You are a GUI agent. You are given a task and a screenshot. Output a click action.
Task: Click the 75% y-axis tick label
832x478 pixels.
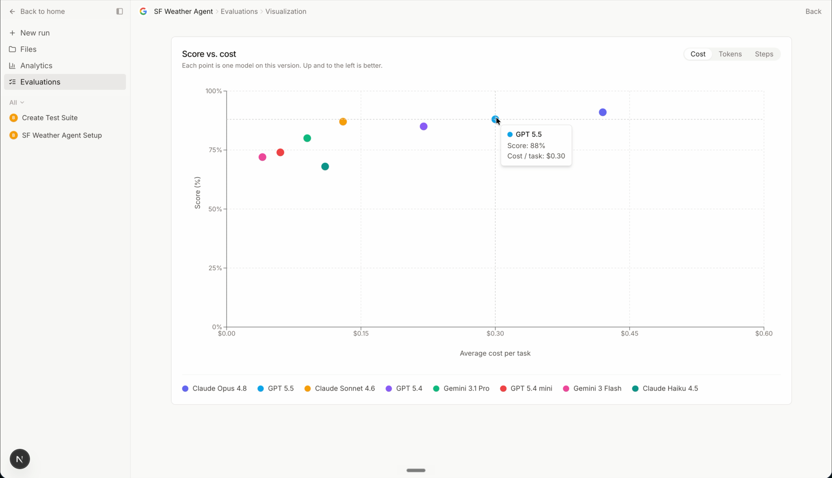point(215,150)
